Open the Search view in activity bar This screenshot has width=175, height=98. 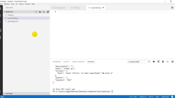[1, 16]
